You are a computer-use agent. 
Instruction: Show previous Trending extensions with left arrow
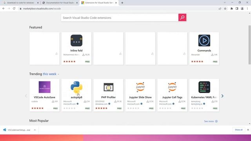(x=26, y=96)
